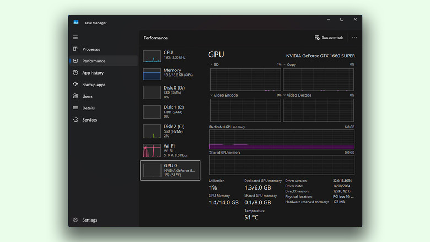The width and height of the screenshot is (430, 242).
Task: Click the Details list icon
Action: [x=76, y=108]
